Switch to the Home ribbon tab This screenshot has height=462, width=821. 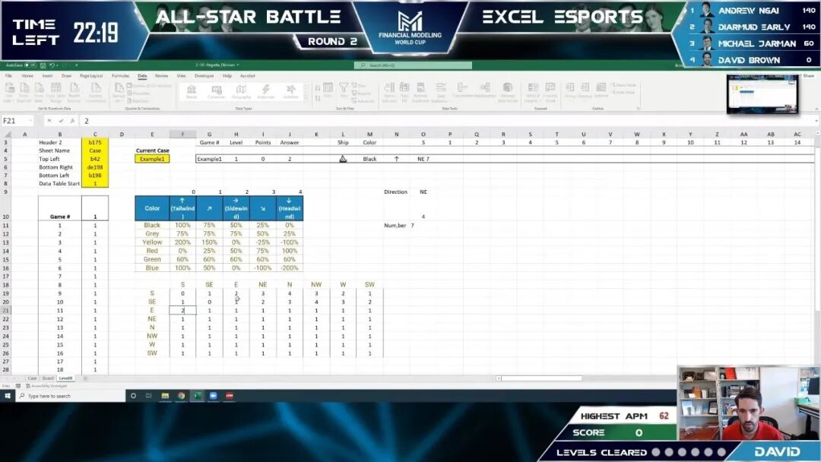click(27, 76)
